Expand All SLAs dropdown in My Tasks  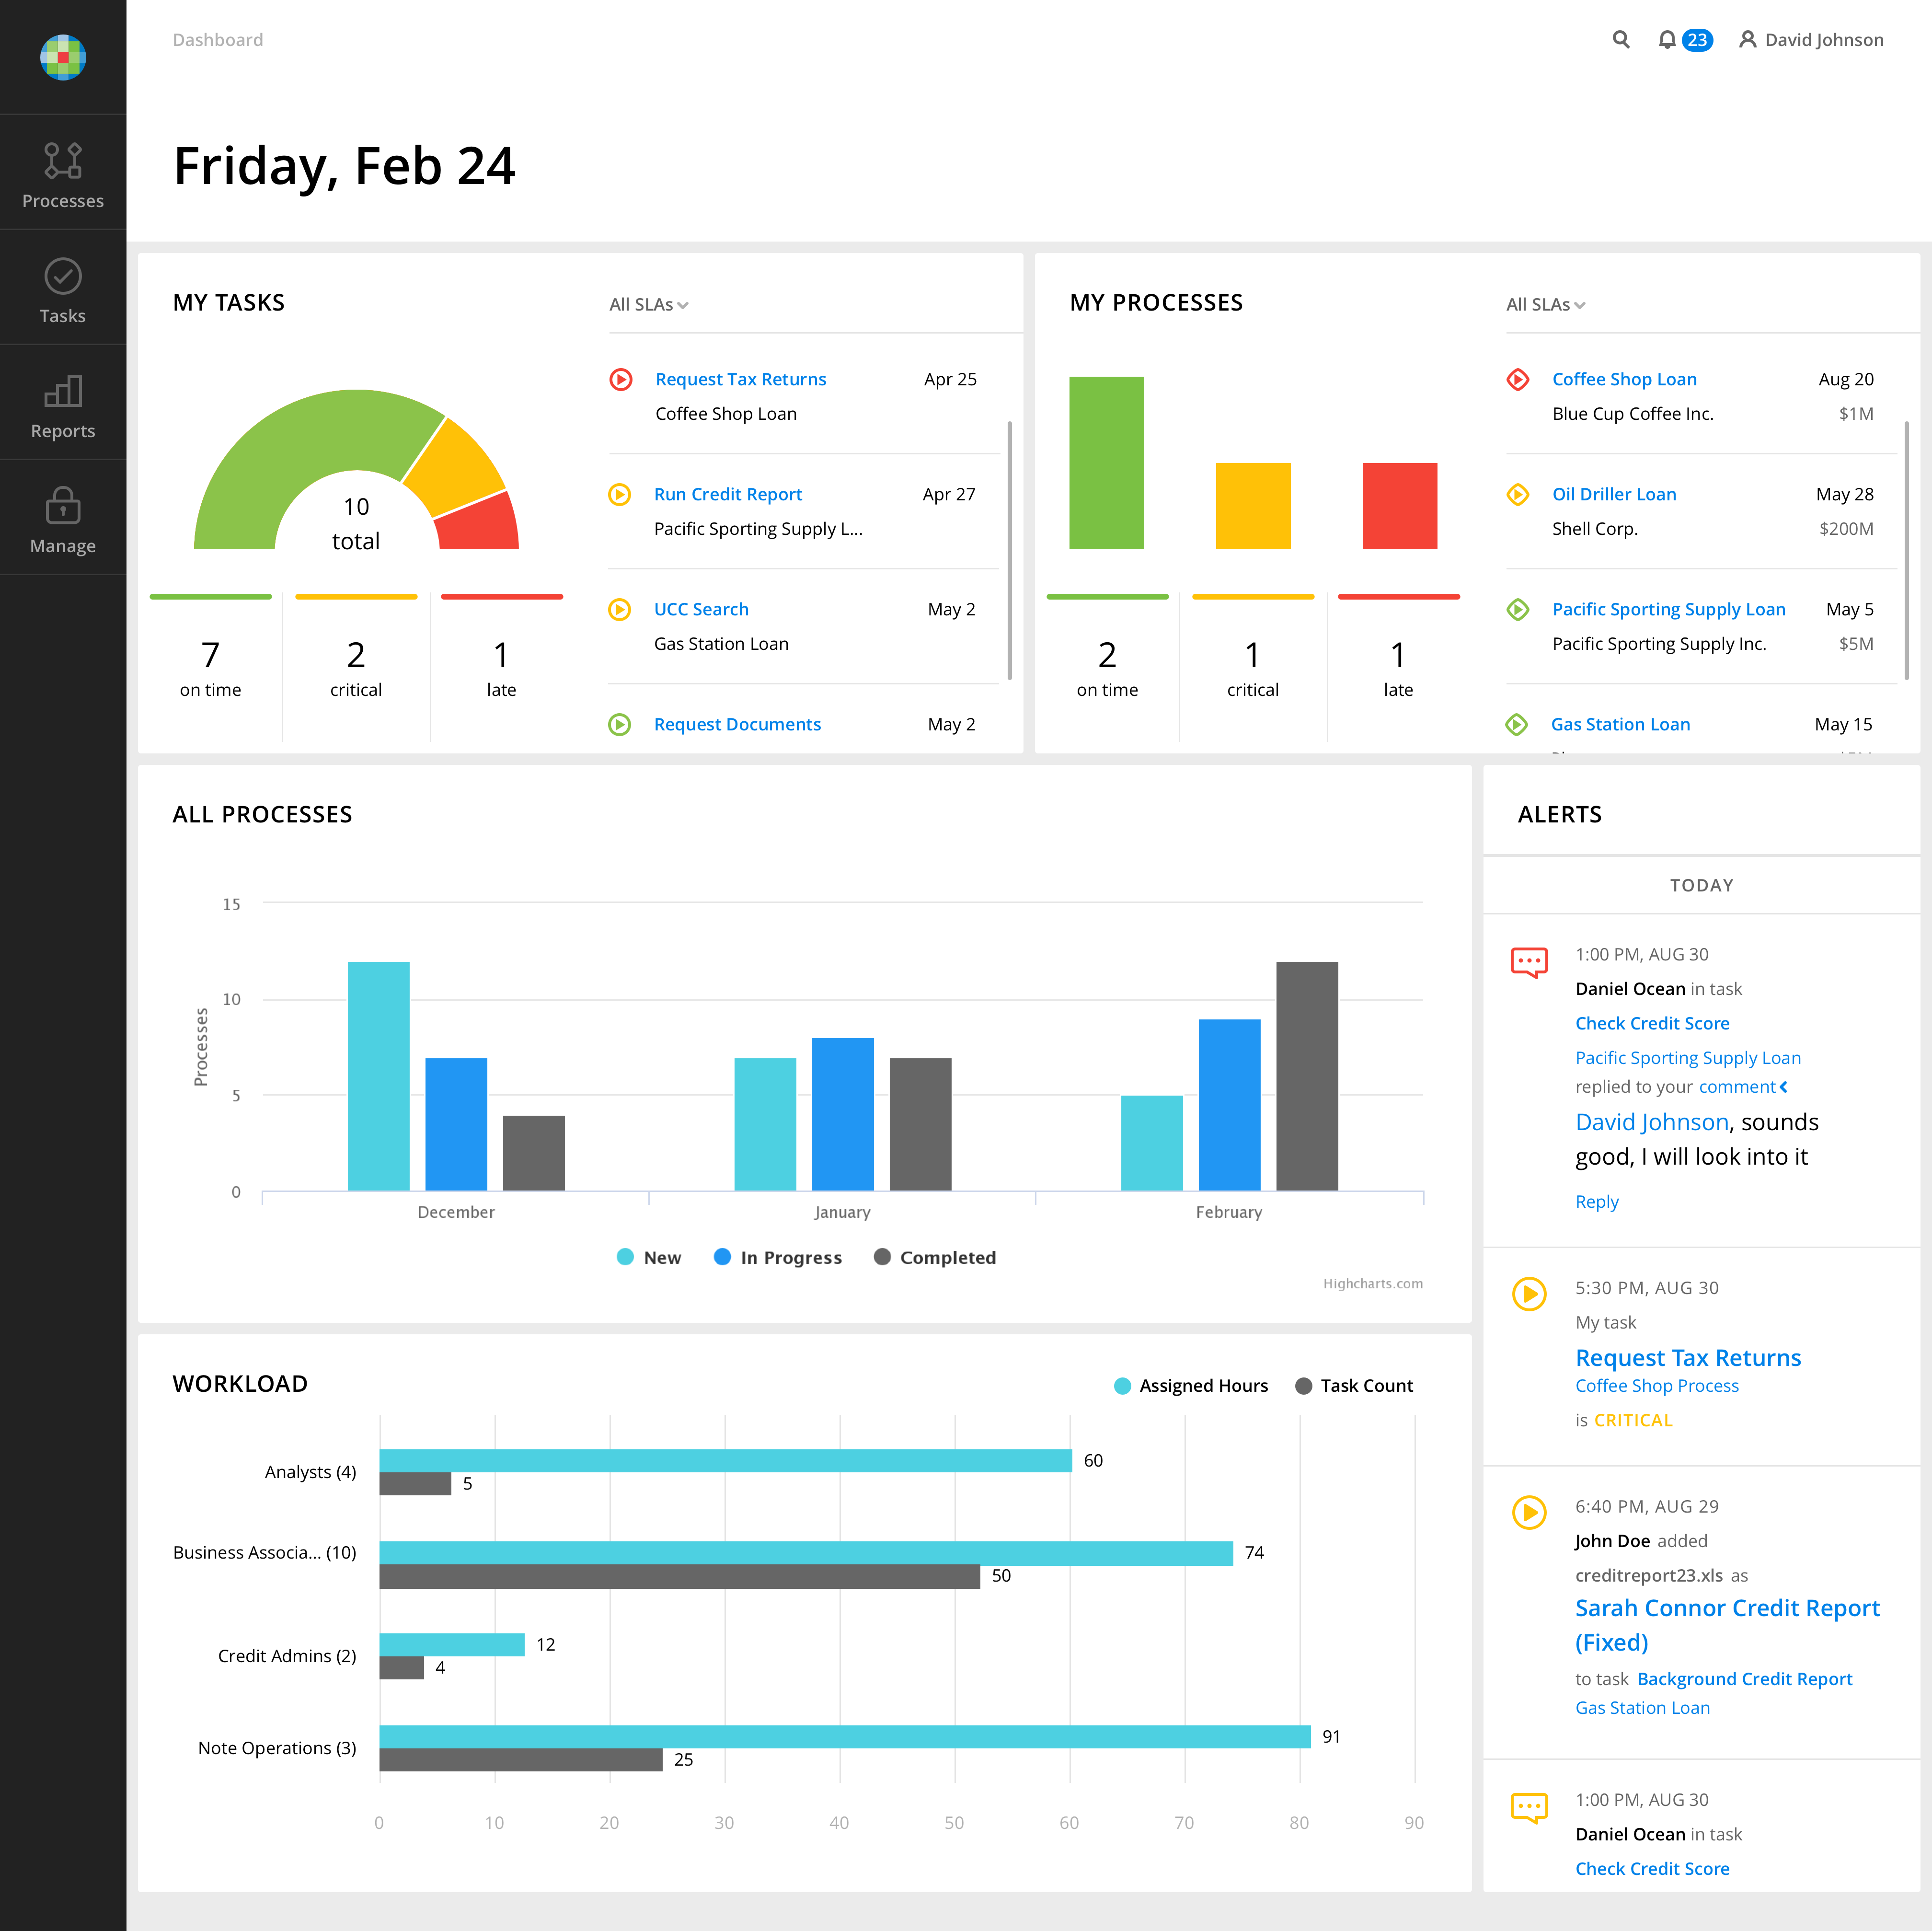(x=649, y=304)
